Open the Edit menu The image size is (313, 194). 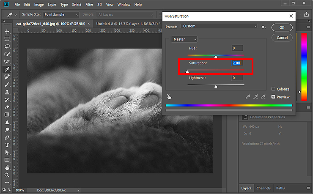click(x=27, y=5)
